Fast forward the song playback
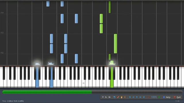 [x=140, y=97]
